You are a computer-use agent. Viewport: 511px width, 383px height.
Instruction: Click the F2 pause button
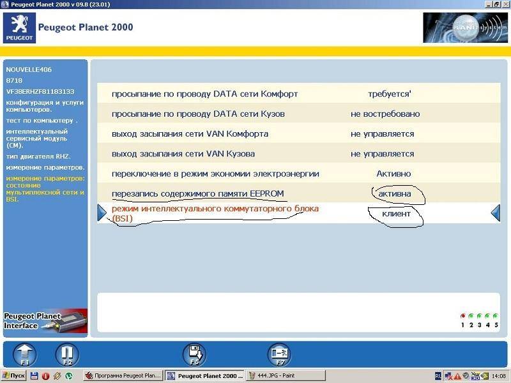pos(66,354)
